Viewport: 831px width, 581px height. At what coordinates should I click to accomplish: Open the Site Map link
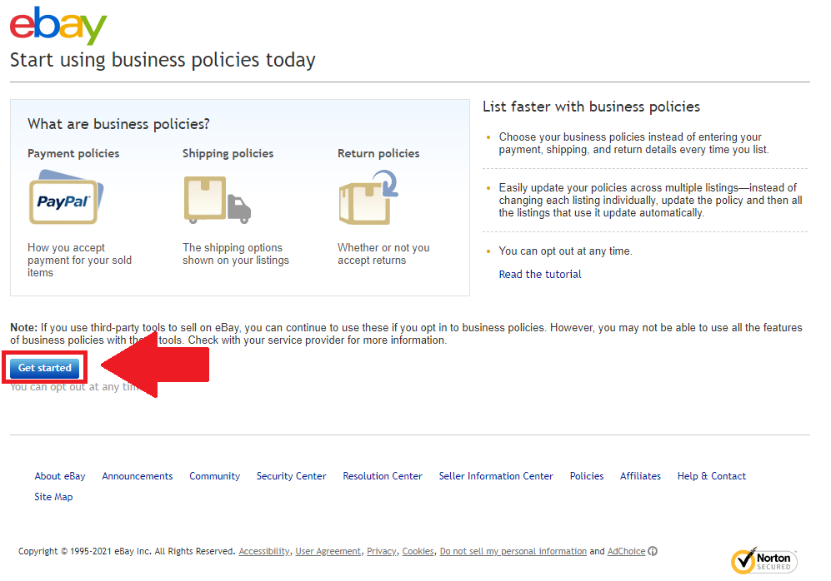(53, 497)
